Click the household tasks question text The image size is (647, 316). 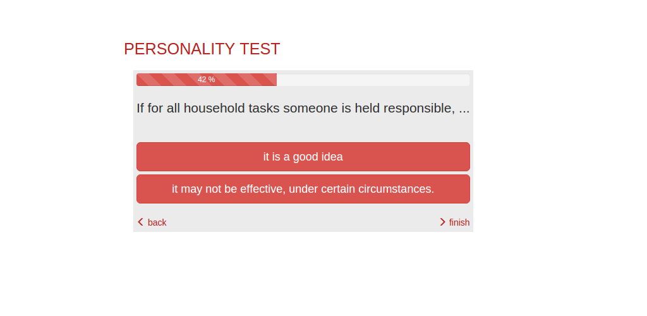[303, 108]
